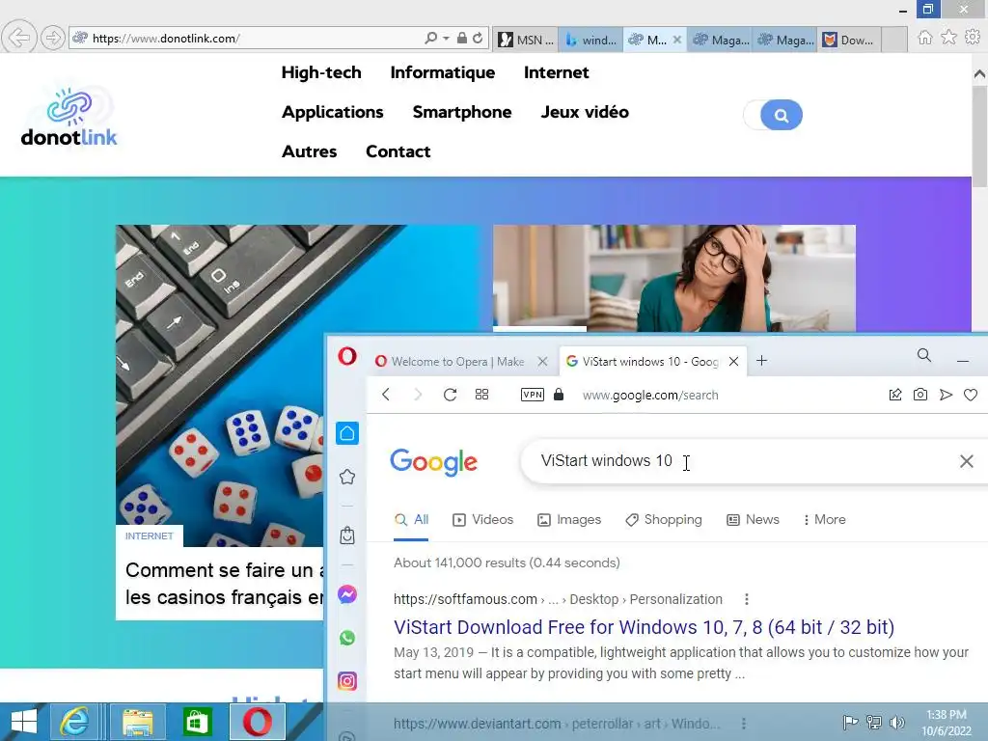The width and height of the screenshot is (988, 741).
Task: Click the Internet Explorer forward arrow button
Action: pos(53,38)
